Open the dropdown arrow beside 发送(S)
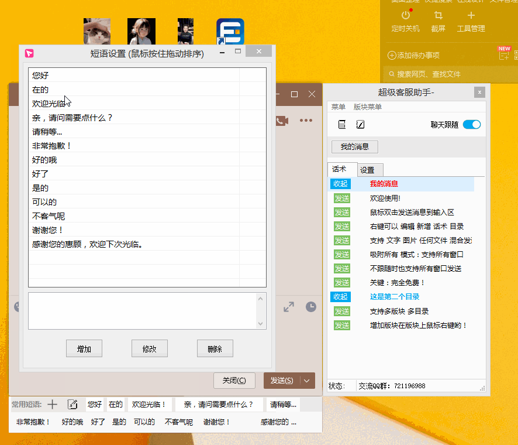This screenshot has width=518, height=445. (x=308, y=381)
